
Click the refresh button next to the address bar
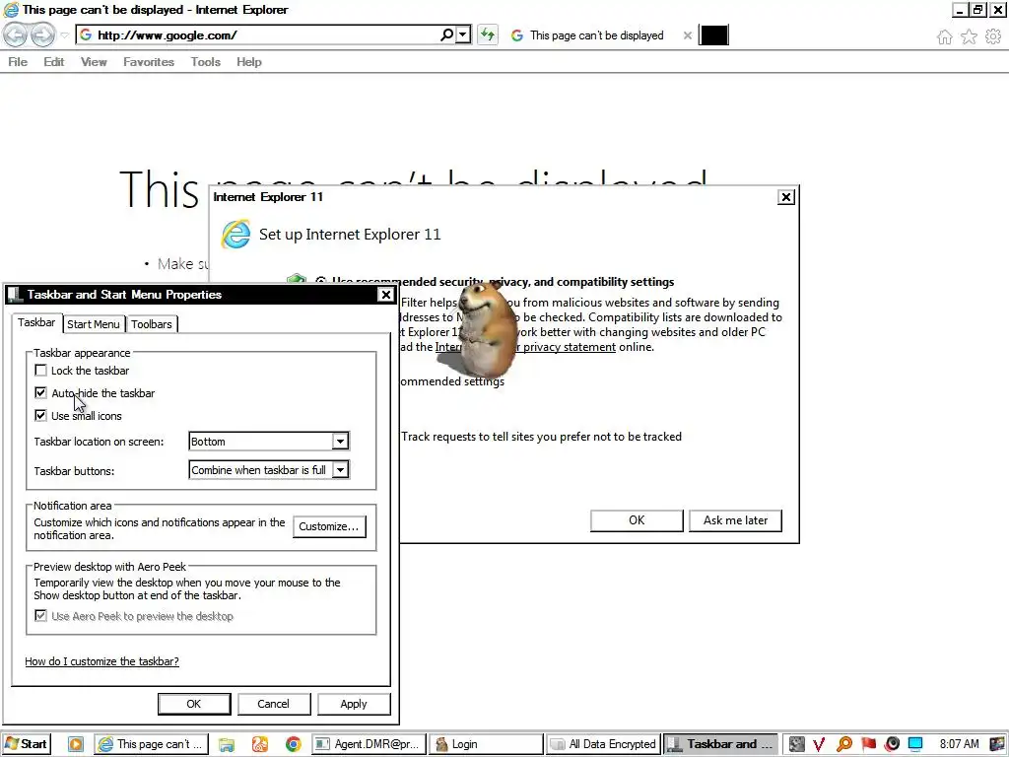point(488,34)
